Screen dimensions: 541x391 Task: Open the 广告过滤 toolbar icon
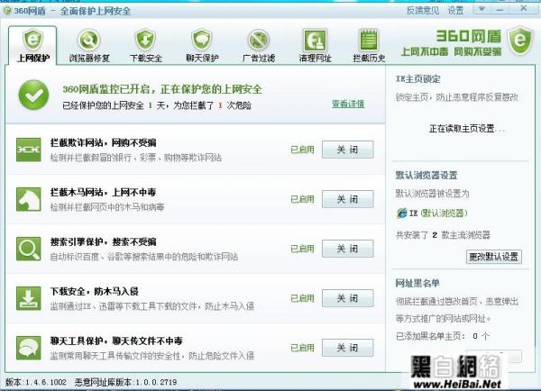coord(258,41)
